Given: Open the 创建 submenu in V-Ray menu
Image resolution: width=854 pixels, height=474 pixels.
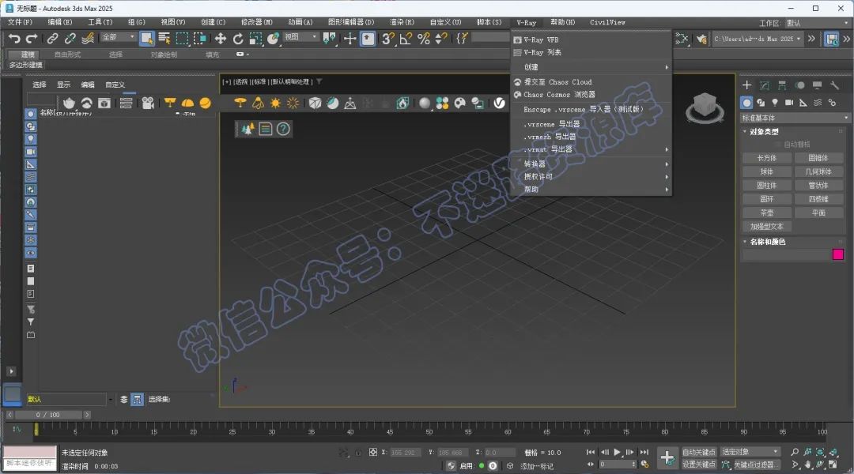Looking at the screenshot, I should pos(591,67).
